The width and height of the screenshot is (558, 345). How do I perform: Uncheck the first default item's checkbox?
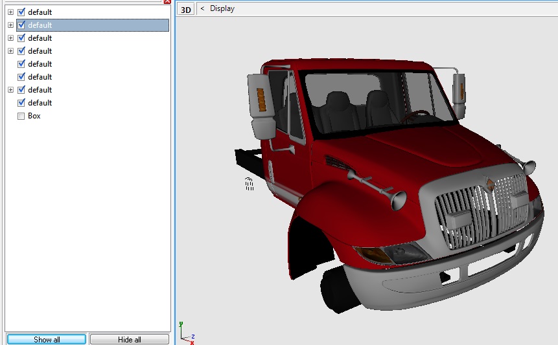(21, 12)
